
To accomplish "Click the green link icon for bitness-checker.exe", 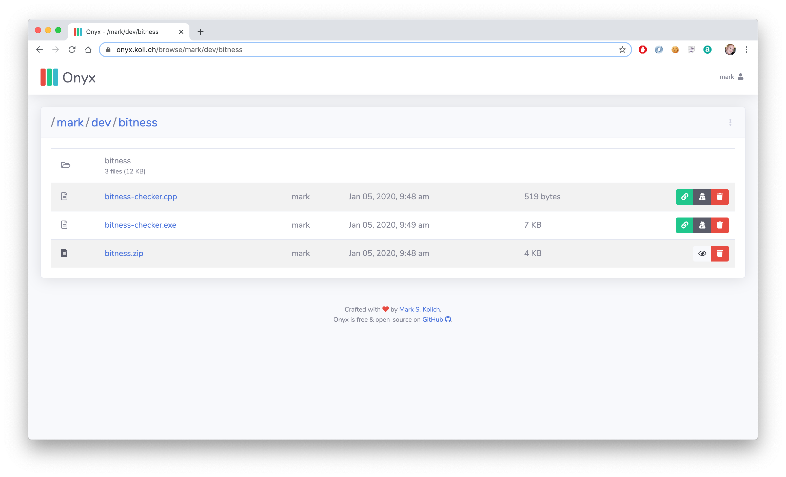I will point(684,225).
